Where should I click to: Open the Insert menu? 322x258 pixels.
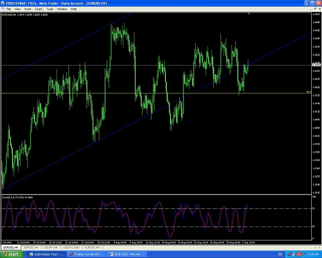(28, 9)
